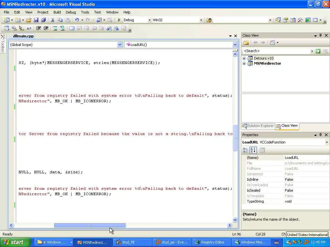This screenshot has width=330, height=247.
Task: Select the dllmain.cpp document tab
Action: [x=23, y=36]
